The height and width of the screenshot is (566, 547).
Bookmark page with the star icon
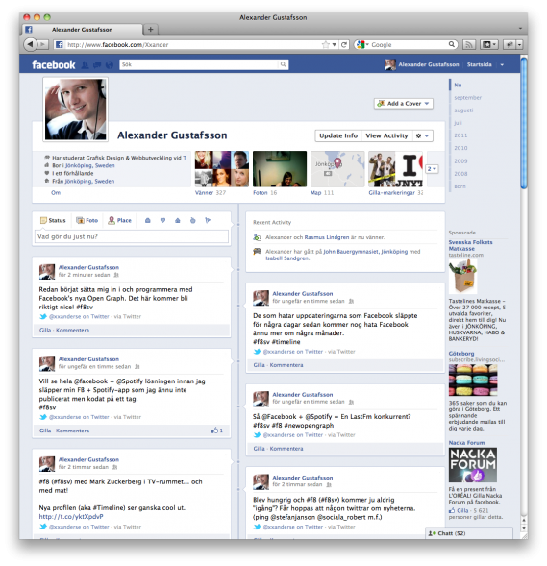click(x=325, y=44)
